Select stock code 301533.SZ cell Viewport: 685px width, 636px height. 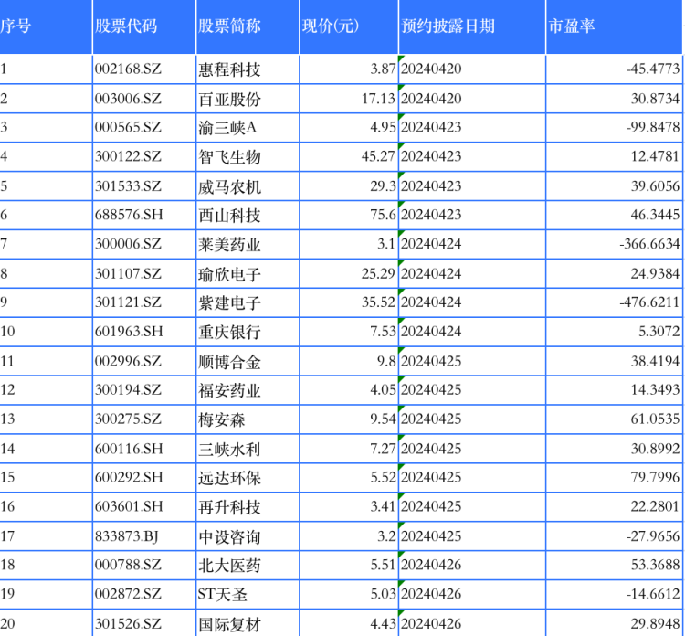coord(144,186)
